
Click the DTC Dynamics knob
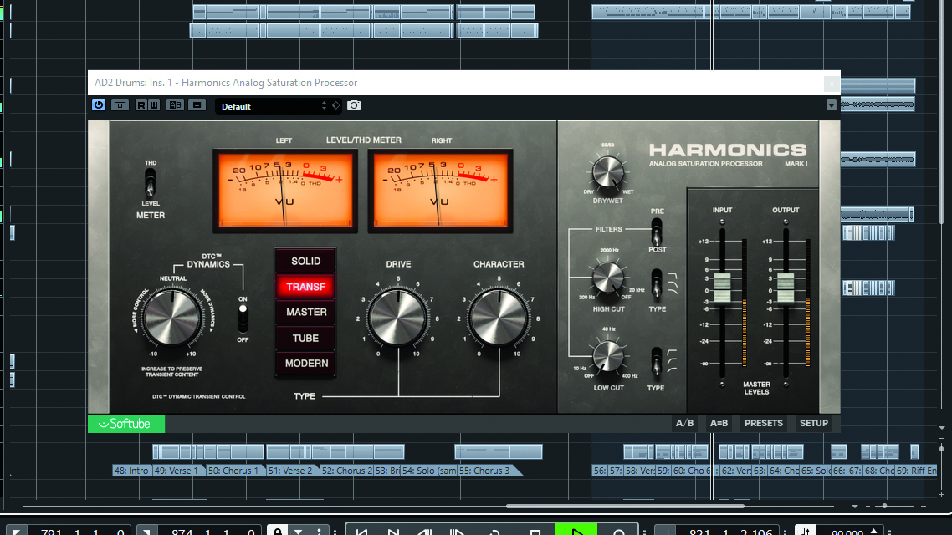[172, 317]
